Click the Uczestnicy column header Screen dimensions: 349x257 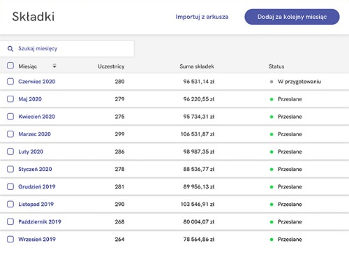pyautogui.click(x=111, y=66)
